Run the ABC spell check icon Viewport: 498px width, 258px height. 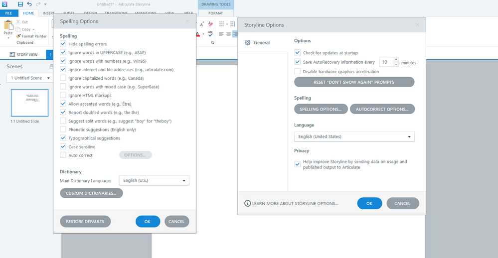(210, 34)
